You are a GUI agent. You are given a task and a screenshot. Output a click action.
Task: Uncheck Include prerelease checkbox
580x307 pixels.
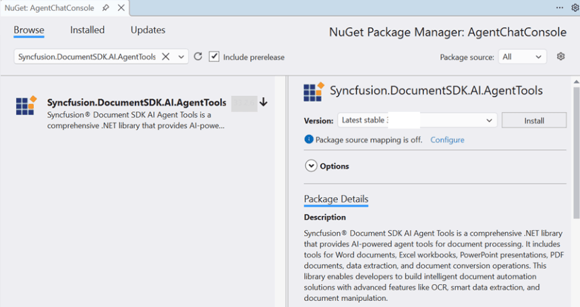pyautogui.click(x=214, y=57)
